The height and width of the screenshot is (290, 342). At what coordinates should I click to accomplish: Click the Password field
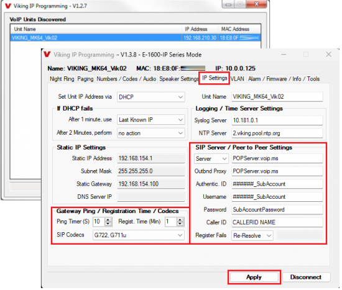[x=277, y=210]
